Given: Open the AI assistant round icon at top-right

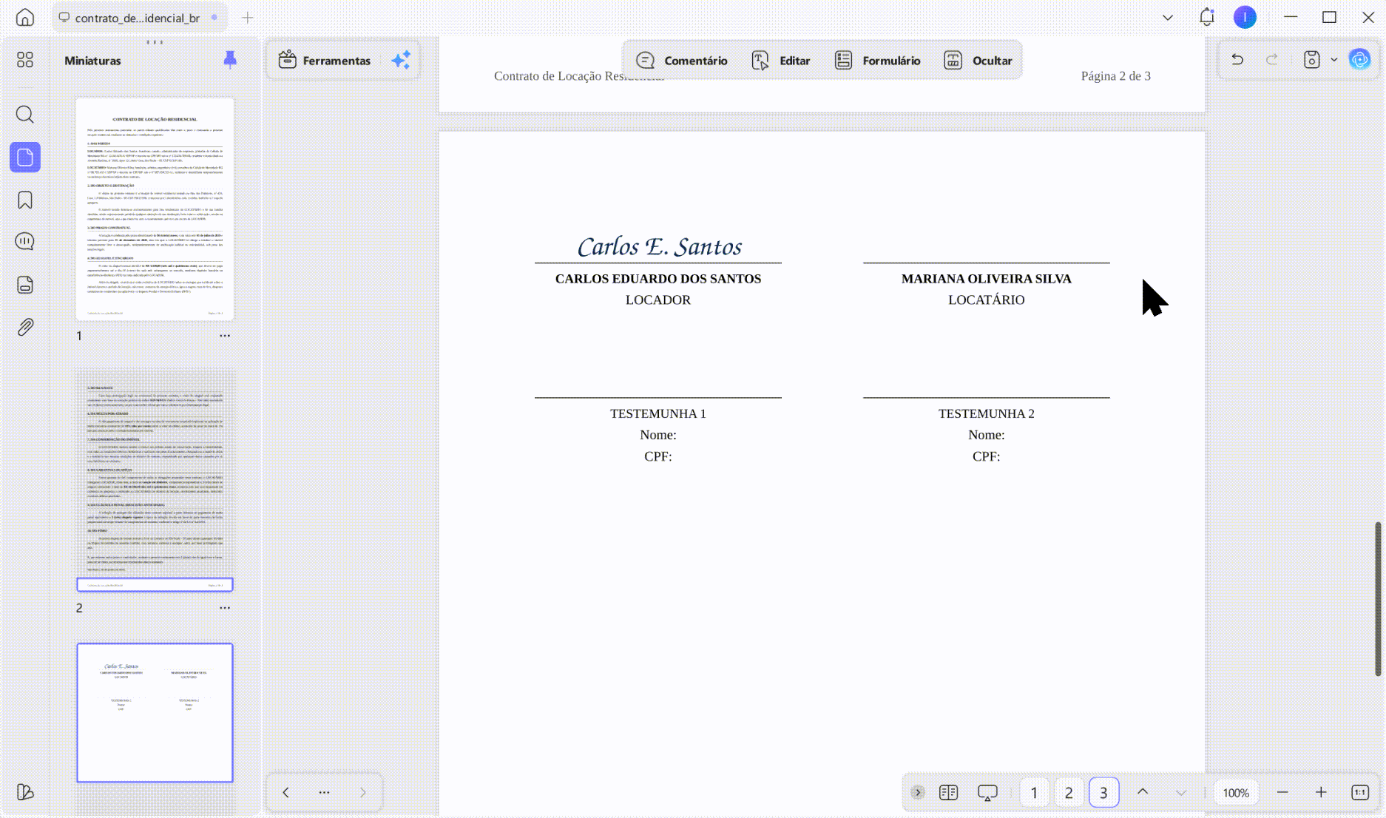Looking at the screenshot, I should coord(1359,59).
